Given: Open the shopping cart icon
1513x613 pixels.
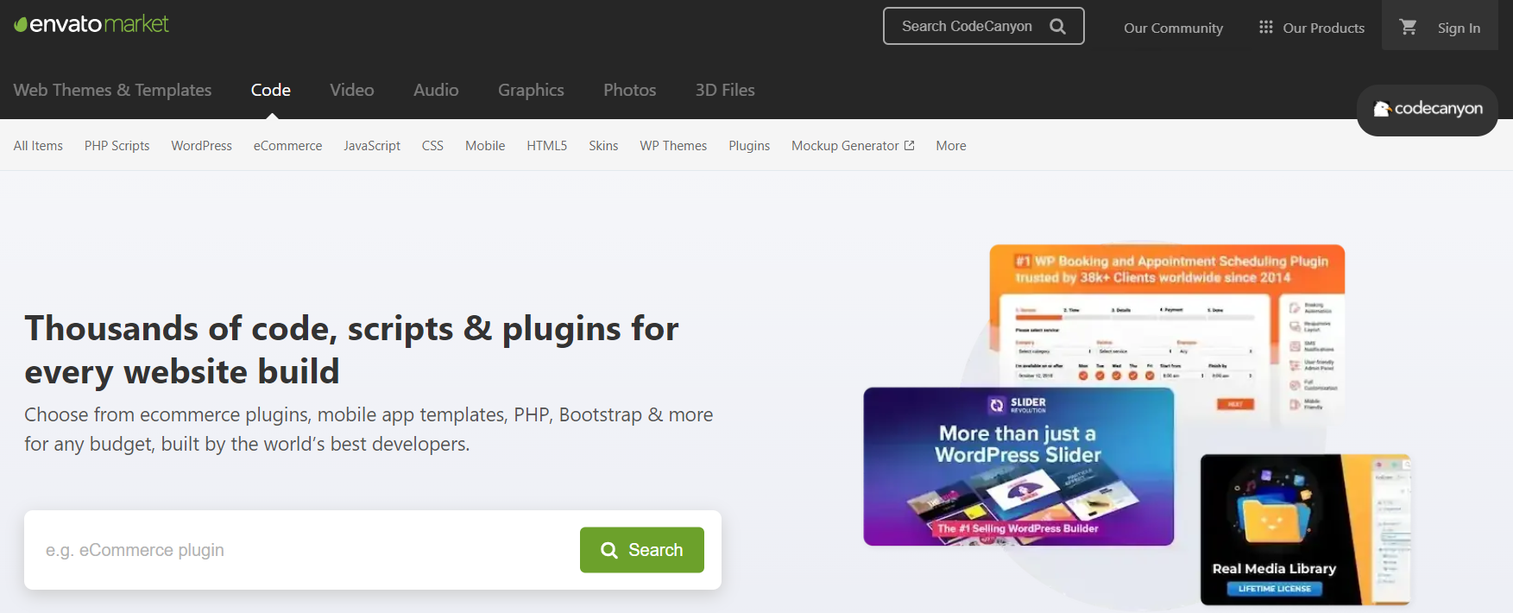Looking at the screenshot, I should [1409, 27].
